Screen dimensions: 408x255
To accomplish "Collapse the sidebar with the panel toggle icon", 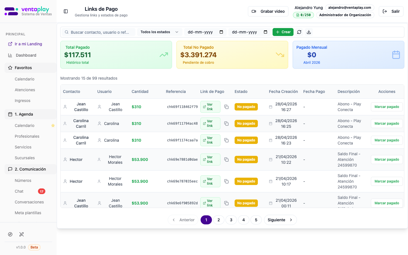I will coord(65,11).
